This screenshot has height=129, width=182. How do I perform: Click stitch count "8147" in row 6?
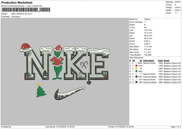[x=140, y=77]
